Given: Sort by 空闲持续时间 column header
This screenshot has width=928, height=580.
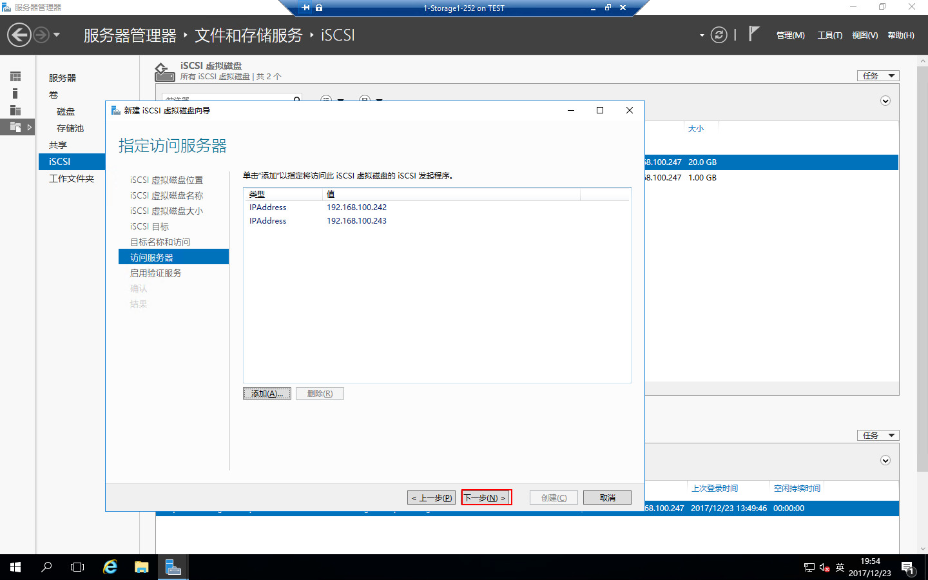Looking at the screenshot, I should point(797,488).
